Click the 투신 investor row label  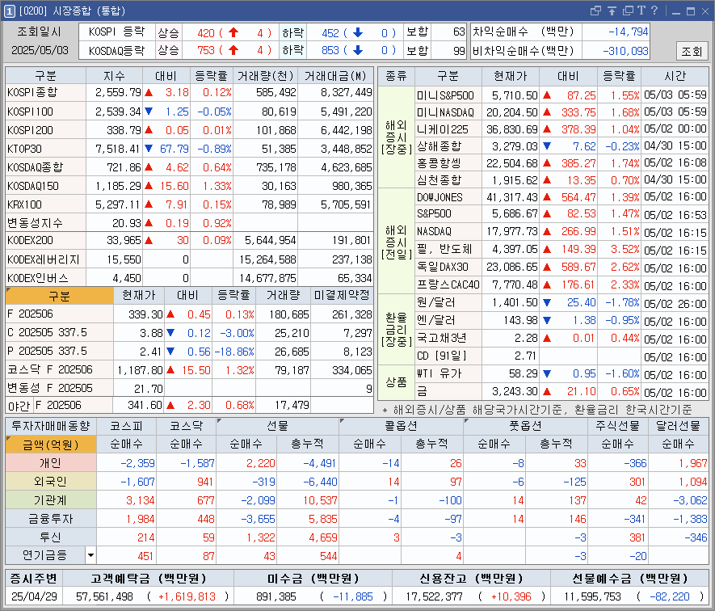(x=51, y=537)
